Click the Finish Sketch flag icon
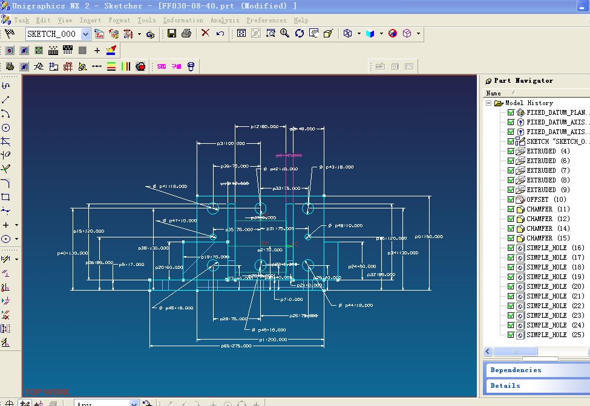 [x=10, y=34]
